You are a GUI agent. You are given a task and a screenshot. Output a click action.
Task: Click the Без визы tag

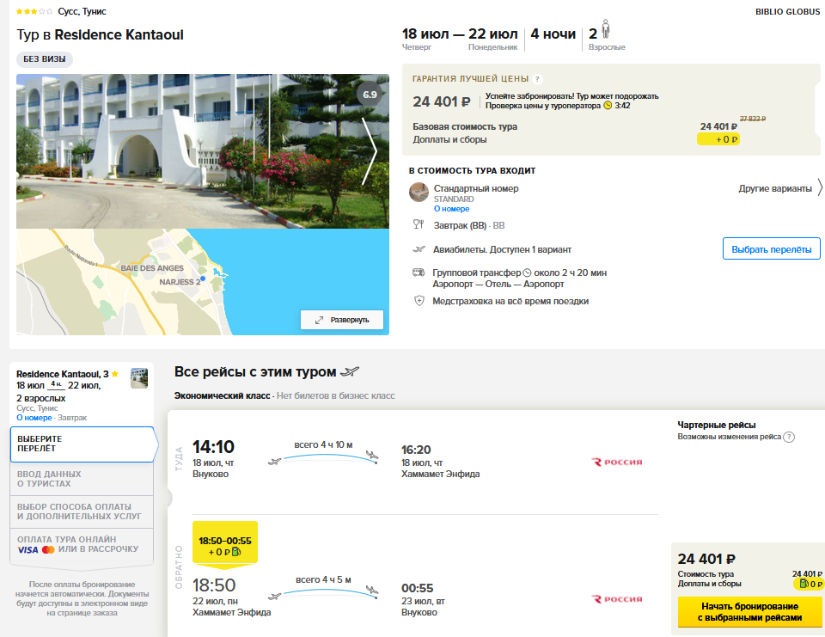pyautogui.click(x=45, y=59)
